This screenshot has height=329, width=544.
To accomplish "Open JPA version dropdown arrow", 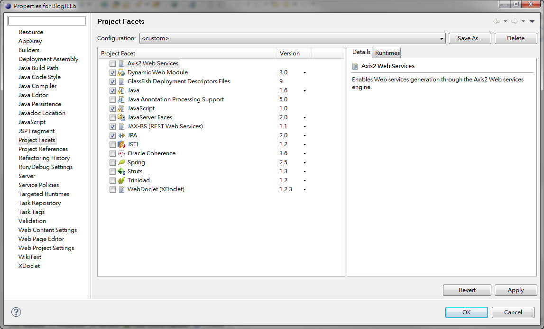I will (304, 136).
